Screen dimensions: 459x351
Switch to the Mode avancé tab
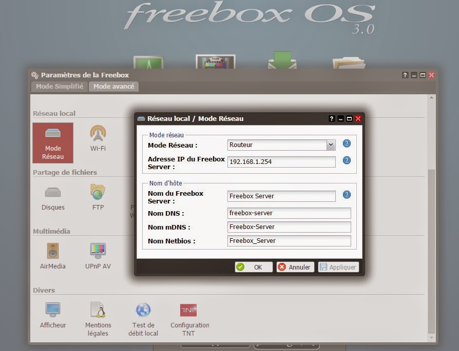pyautogui.click(x=113, y=87)
